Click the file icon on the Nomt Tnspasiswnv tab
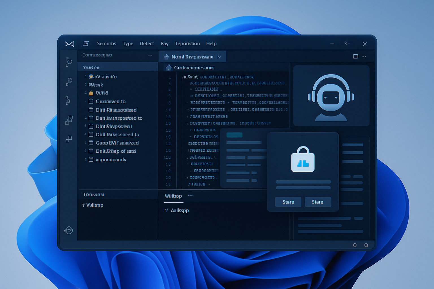The width and height of the screenshot is (434, 289). pyautogui.click(x=166, y=57)
